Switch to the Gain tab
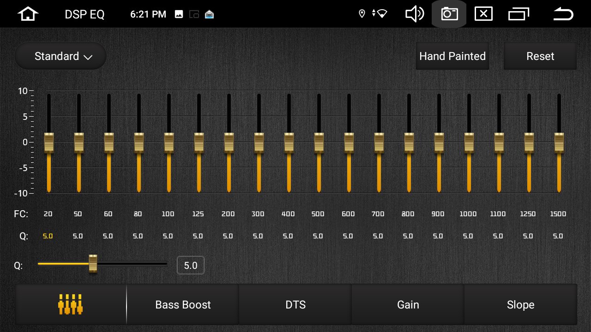The image size is (591, 332). tap(408, 305)
